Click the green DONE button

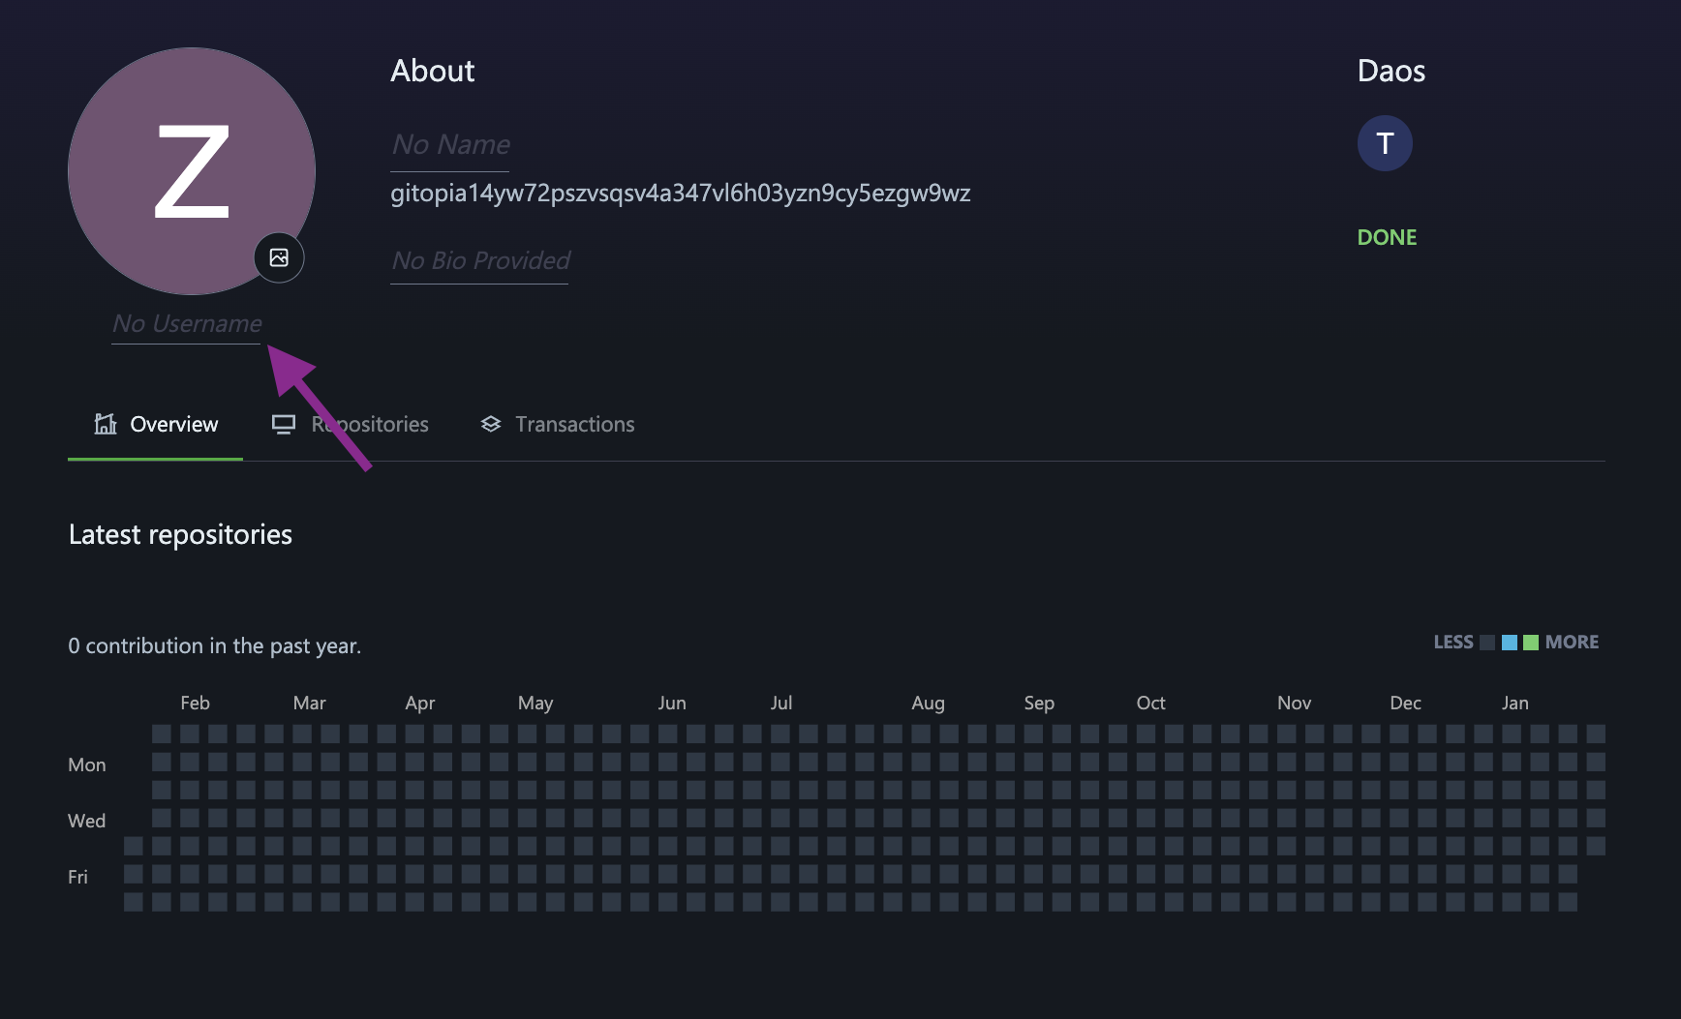click(x=1387, y=237)
